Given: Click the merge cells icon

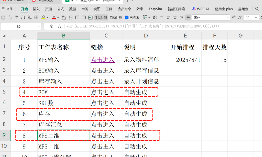Looking at the screenshot, I should (x=84, y=17).
